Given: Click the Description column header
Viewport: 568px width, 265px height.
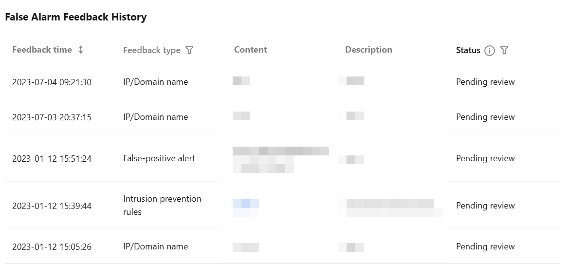Looking at the screenshot, I should [x=368, y=50].
